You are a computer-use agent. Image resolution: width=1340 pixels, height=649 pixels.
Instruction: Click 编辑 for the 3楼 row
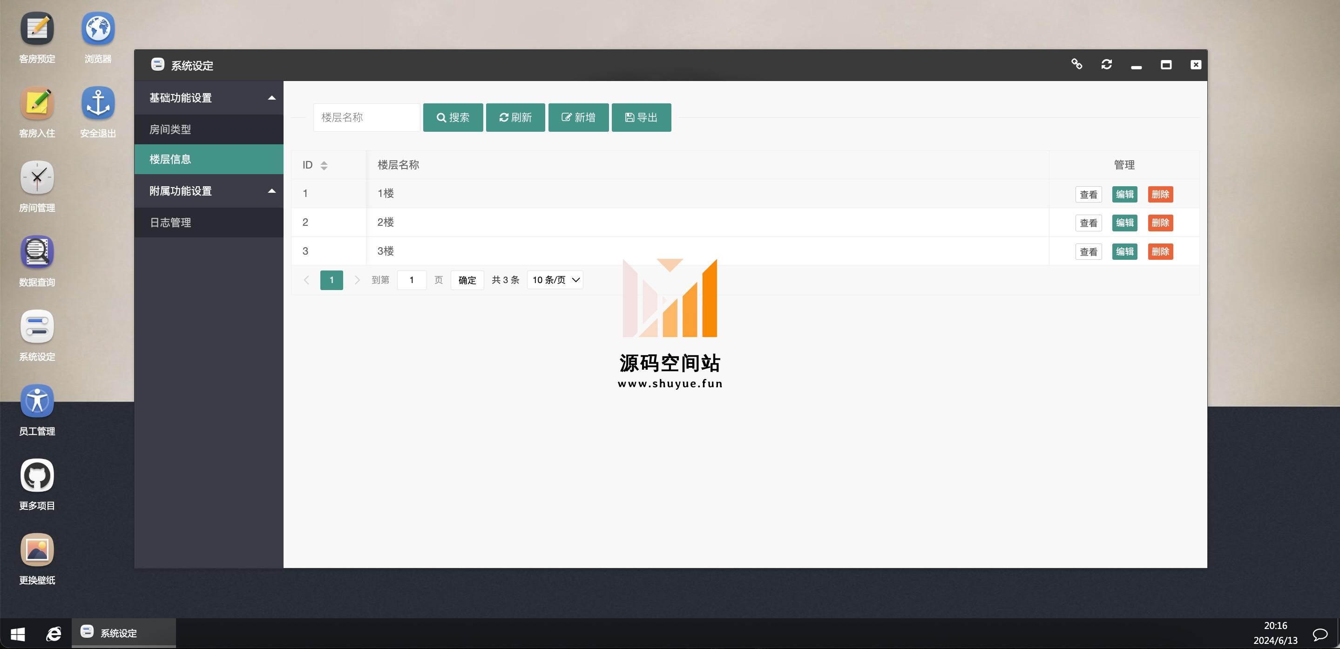(x=1124, y=252)
